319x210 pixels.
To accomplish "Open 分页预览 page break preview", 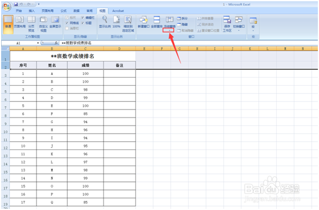I will pyautogui.click(x=31, y=24).
